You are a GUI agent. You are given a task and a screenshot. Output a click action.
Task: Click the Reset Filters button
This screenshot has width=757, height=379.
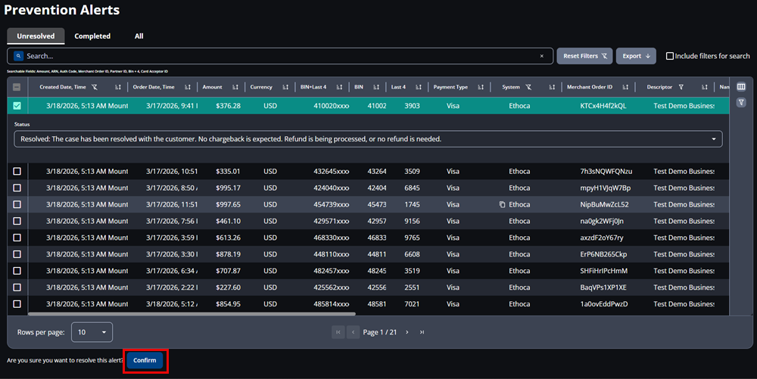[584, 56]
